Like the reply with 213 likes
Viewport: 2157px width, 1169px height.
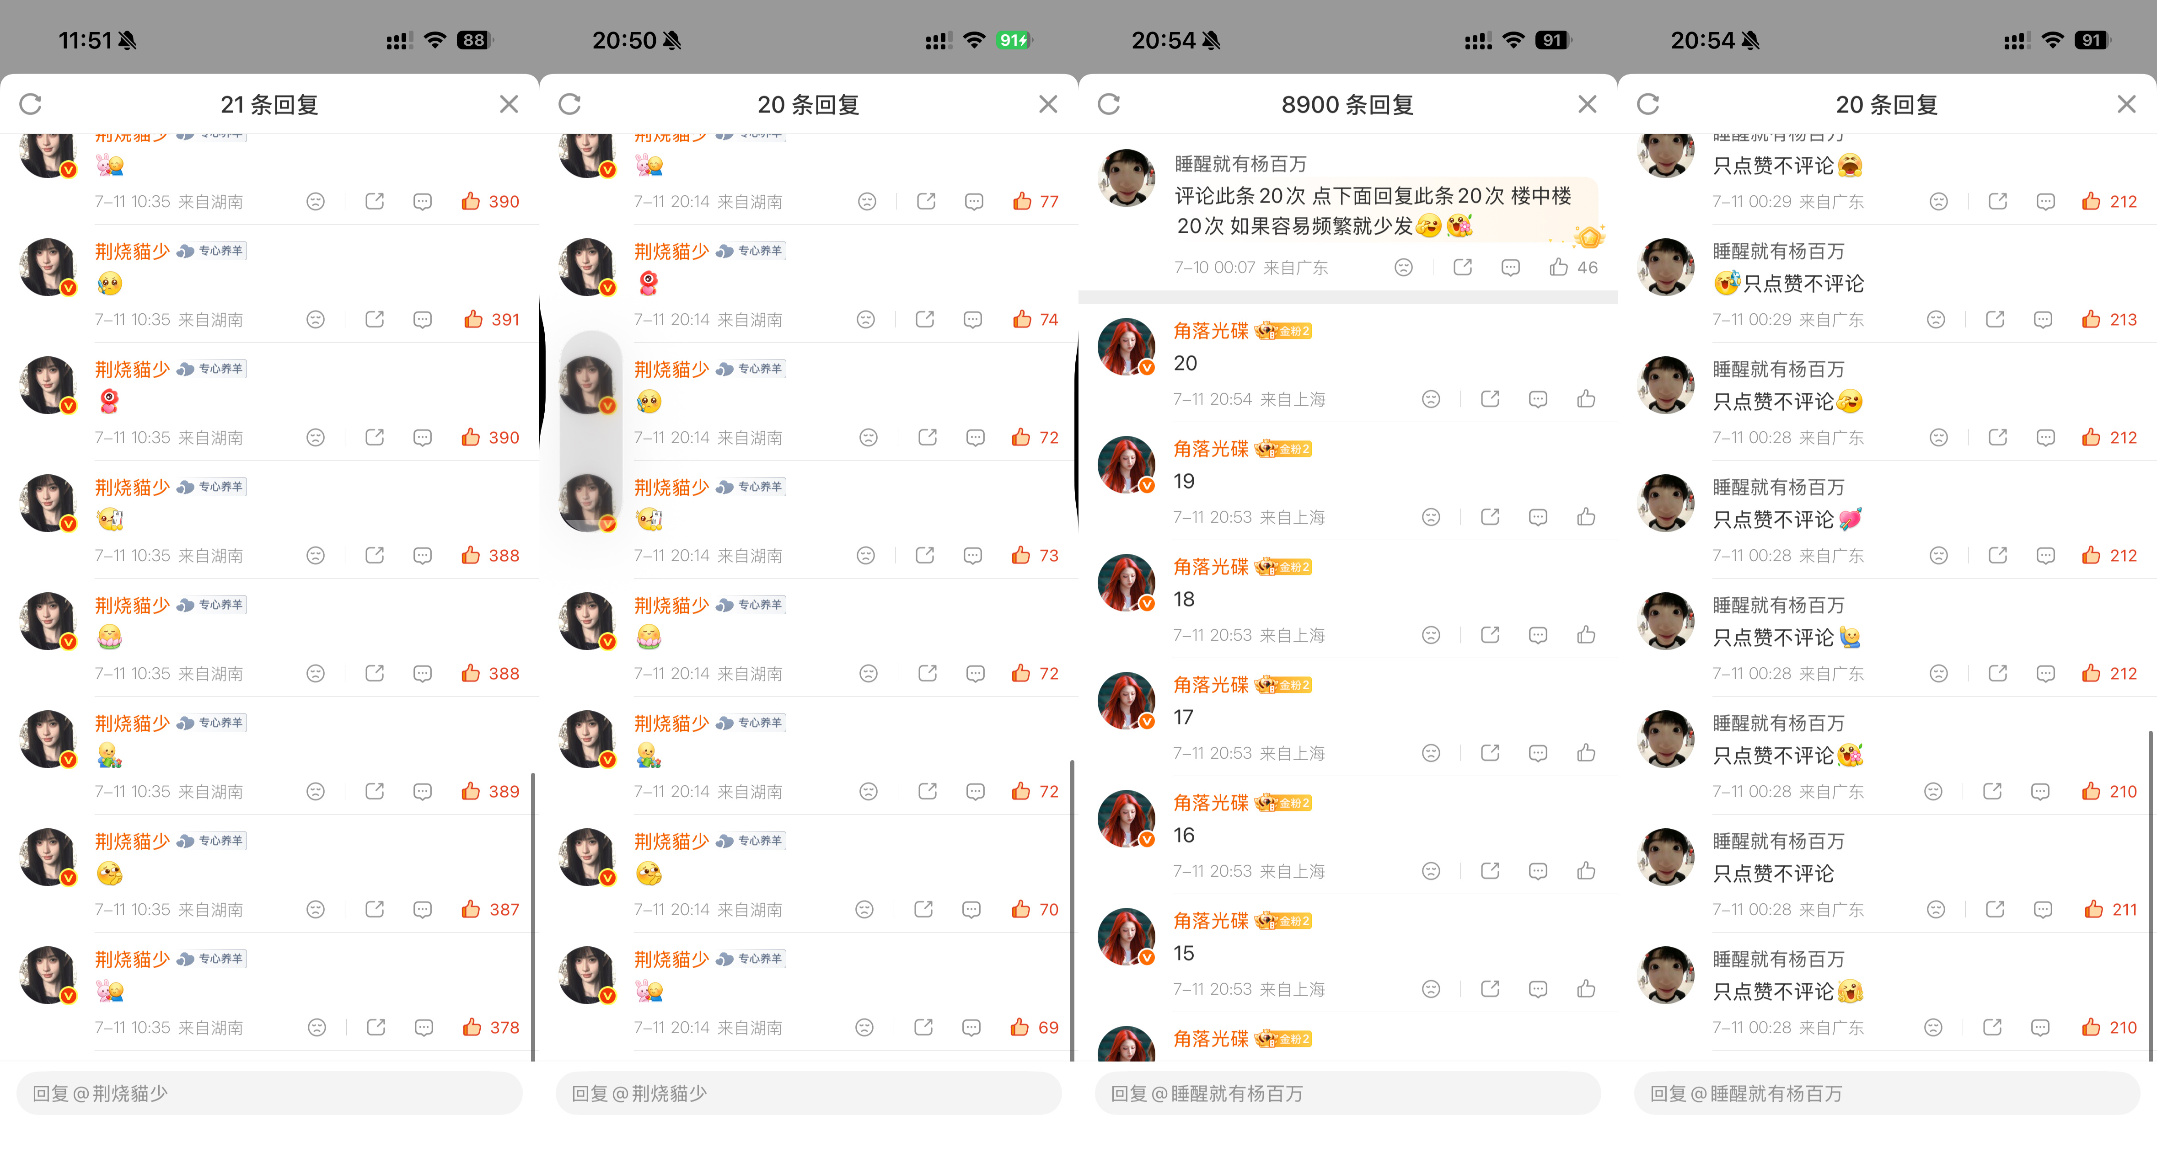[x=2091, y=319]
